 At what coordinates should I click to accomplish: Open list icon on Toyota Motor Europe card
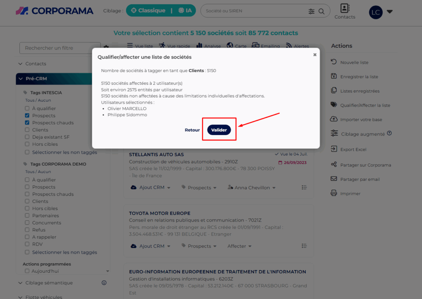click(304, 246)
